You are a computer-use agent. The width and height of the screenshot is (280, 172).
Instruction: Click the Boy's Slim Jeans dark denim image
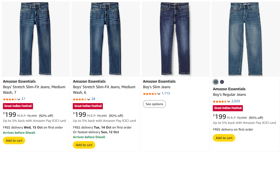[176, 39]
